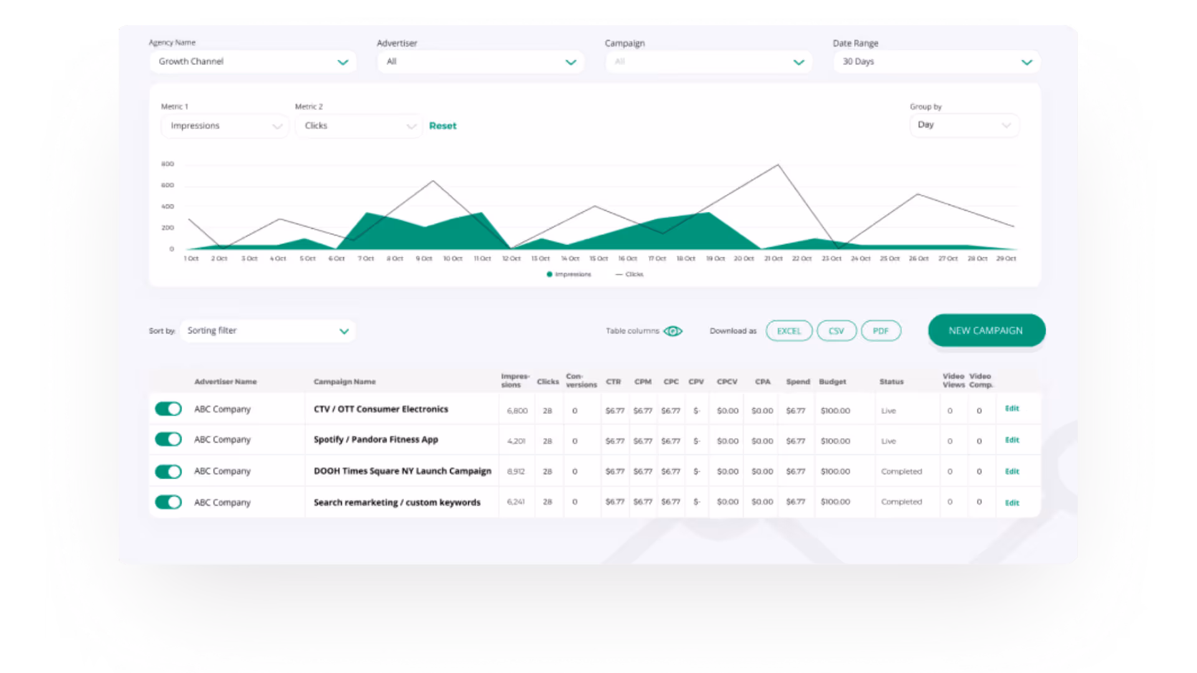Click Impressions legend marker in chart

coord(549,274)
